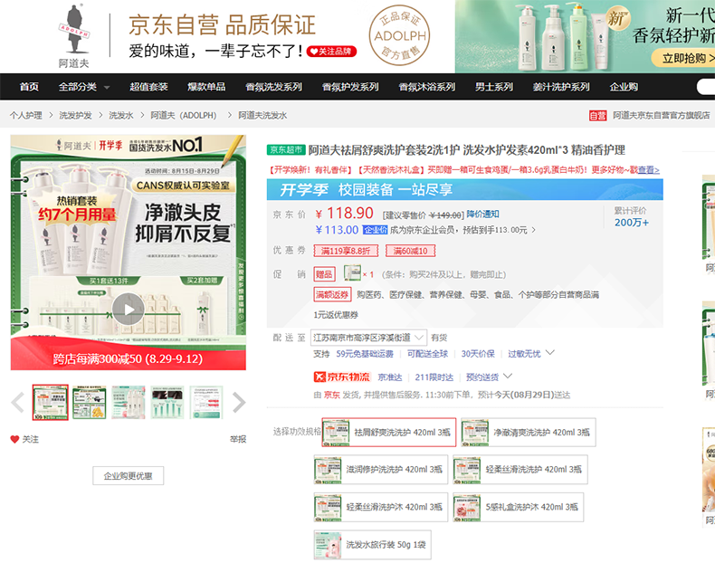Open 爆款单品 nav item
The image size is (715, 563).
pos(206,87)
